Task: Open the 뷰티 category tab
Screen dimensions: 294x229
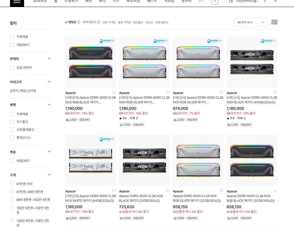Action: pos(102,1)
